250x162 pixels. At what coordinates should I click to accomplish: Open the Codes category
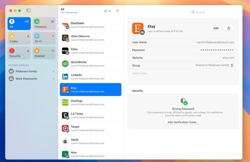point(19,38)
